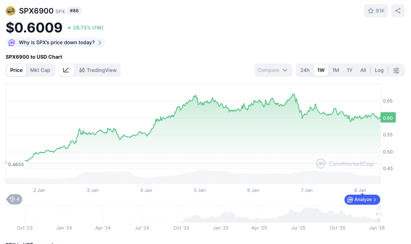
Task: Open the Compare dropdown
Action: coord(273,70)
